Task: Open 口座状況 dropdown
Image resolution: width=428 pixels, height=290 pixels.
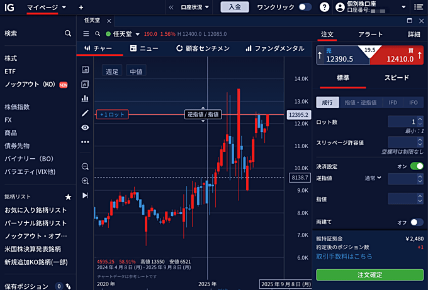Action: point(194,8)
